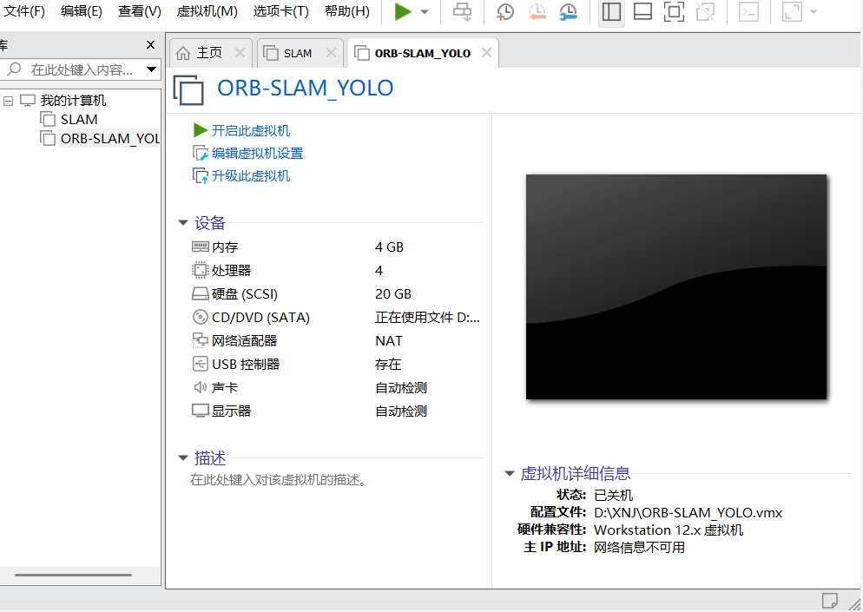The height and width of the screenshot is (612, 863).
Task: Toggle the library panel layout icon
Action: click(610, 12)
